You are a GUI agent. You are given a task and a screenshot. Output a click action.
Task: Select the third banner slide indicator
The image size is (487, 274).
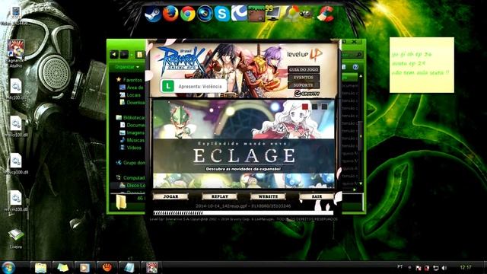[x=324, y=107]
